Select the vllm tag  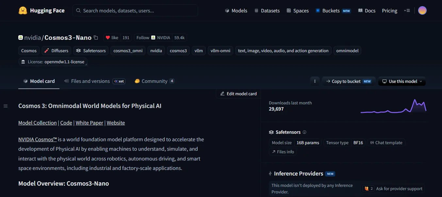tap(199, 51)
